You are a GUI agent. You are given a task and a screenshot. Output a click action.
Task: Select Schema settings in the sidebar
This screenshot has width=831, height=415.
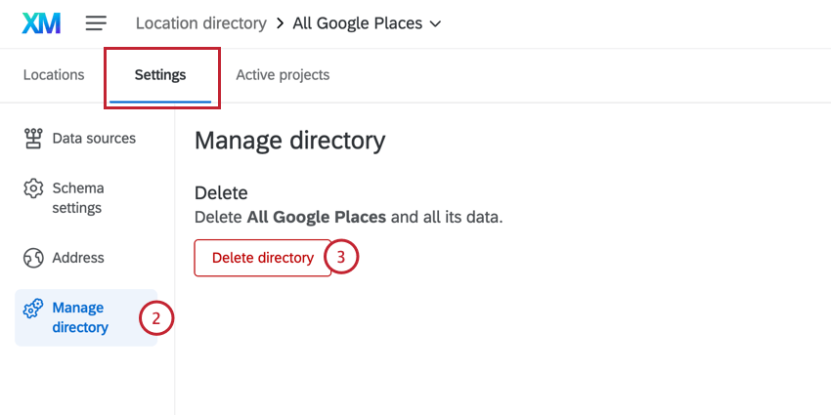[78, 197]
